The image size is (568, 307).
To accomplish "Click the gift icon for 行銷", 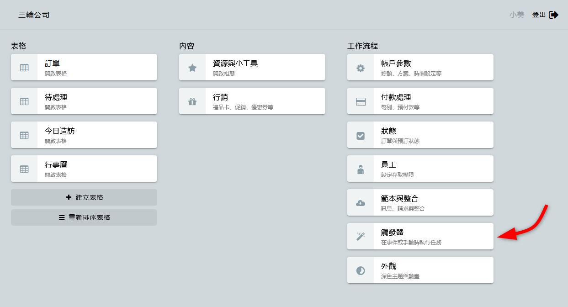I will [x=192, y=101].
